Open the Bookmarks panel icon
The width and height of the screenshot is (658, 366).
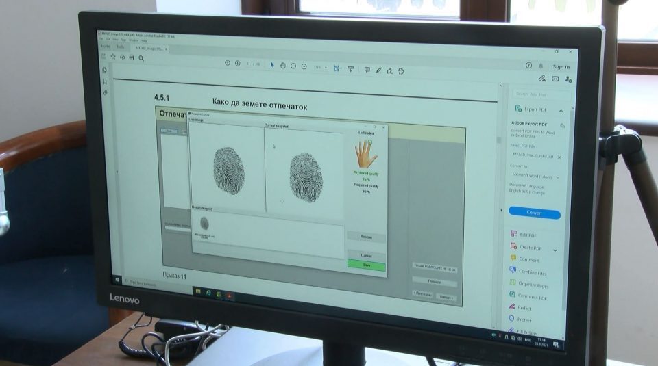point(105,81)
